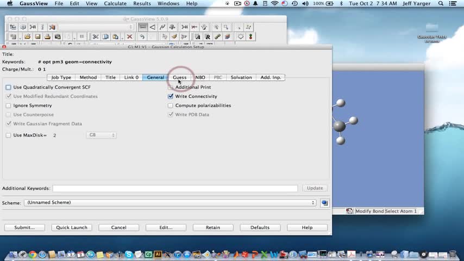Image resolution: width=464 pixels, height=261 pixels.
Task: Click the Save disk icon
Action: 37,37
